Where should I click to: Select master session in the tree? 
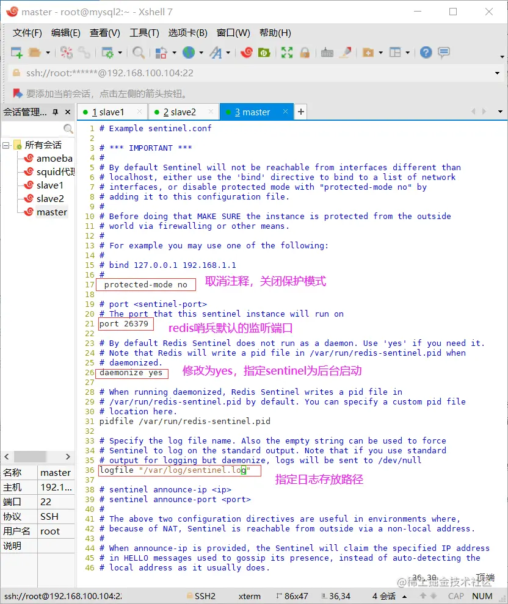coord(52,212)
